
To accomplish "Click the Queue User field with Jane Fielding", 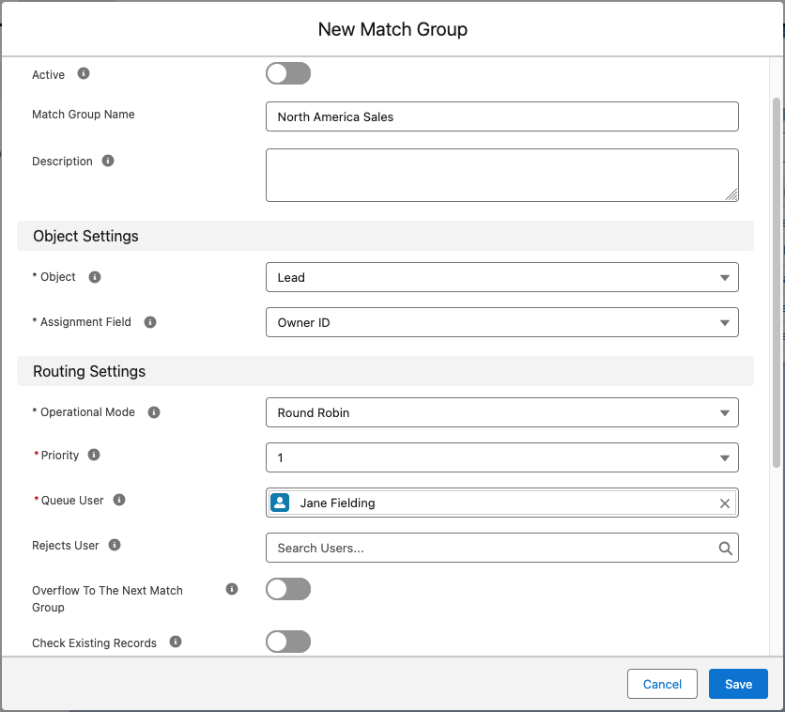I will point(502,503).
